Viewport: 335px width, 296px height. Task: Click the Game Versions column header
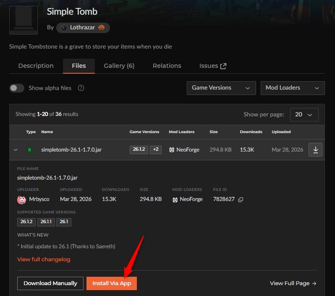click(x=144, y=132)
